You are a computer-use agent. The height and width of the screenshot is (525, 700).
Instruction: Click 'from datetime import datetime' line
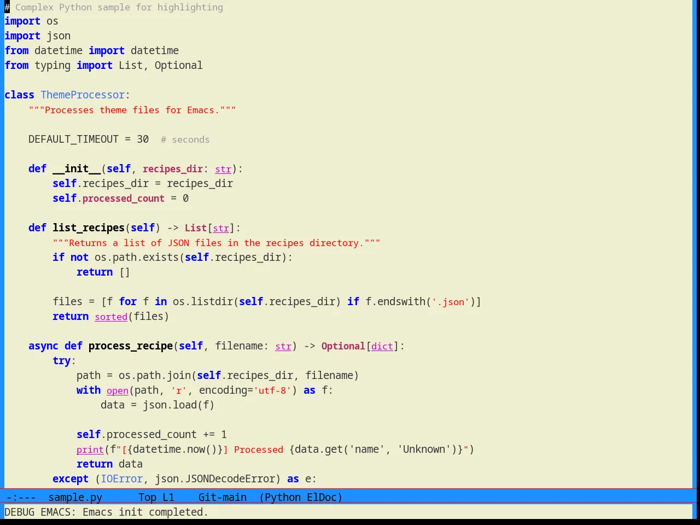91,50
